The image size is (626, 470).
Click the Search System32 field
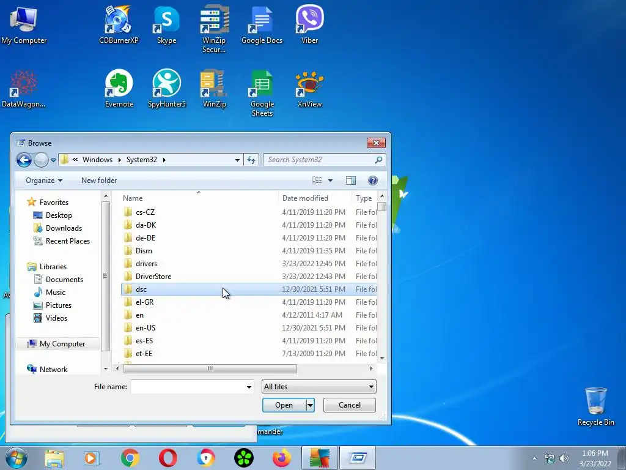[x=319, y=160]
